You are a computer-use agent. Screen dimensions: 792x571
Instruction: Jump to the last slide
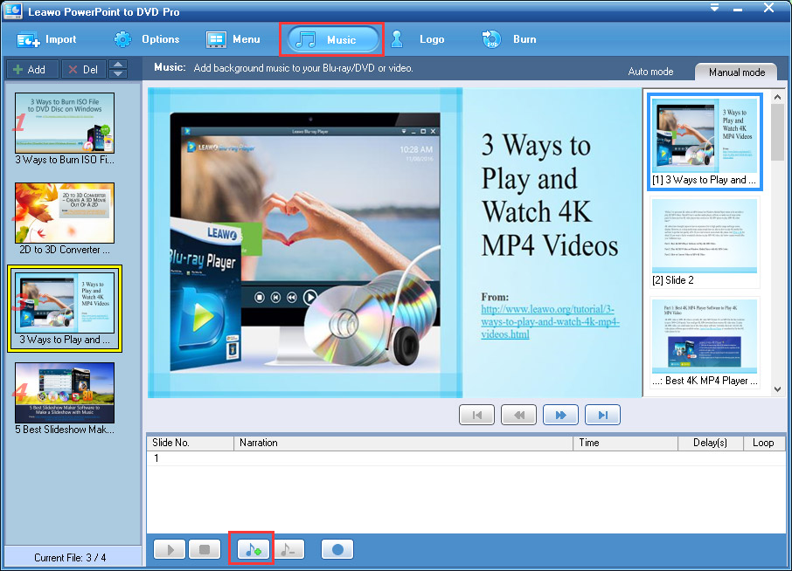point(602,415)
